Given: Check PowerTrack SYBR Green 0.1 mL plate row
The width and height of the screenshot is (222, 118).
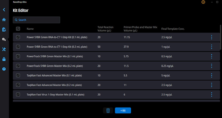Looking at the screenshot, I should [18, 56].
